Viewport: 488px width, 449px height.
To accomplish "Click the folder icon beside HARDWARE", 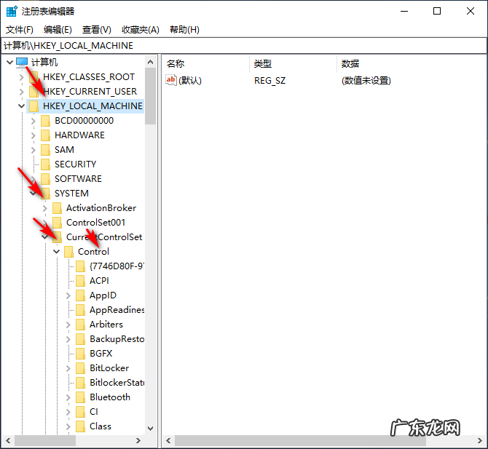I will pos(45,135).
